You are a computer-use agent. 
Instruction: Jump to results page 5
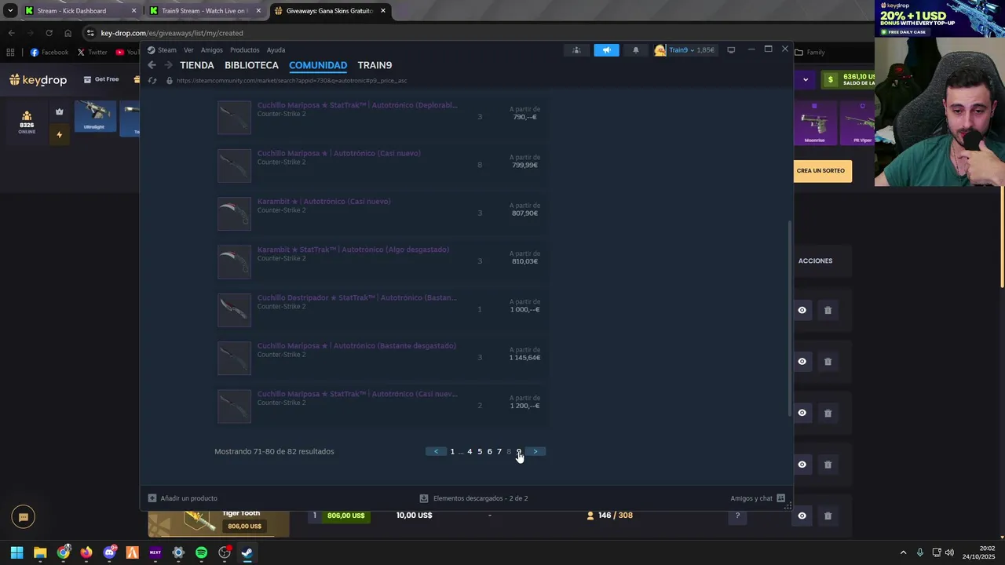480,451
